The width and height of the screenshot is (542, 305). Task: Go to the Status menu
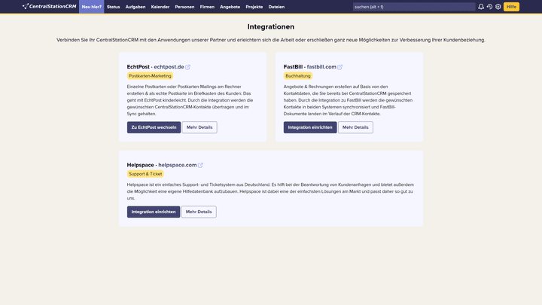(x=114, y=7)
